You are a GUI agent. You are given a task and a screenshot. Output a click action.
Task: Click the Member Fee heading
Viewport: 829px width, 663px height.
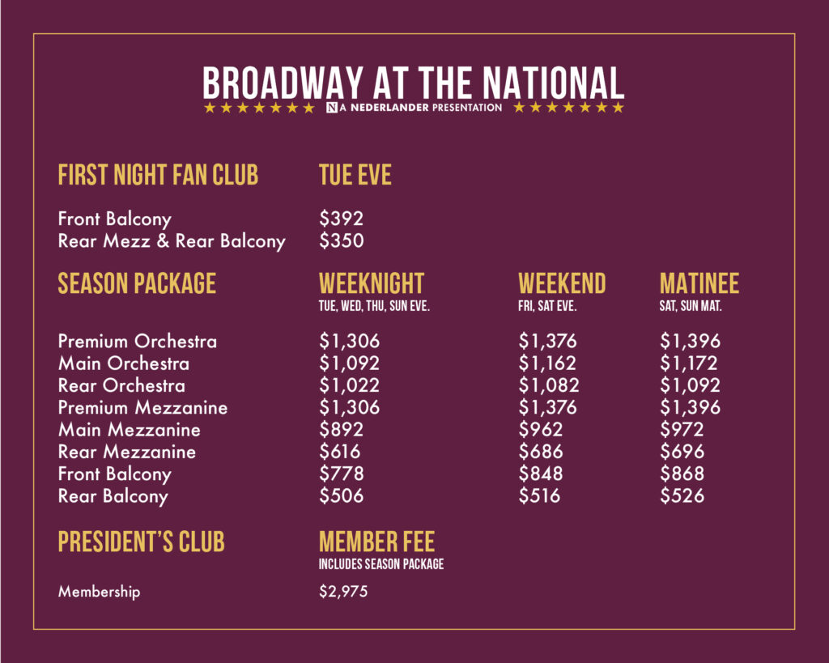(376, 542)
